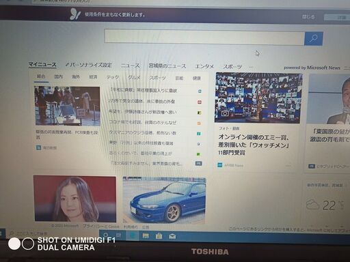Click into the Bing search text field
This screenshot has width=350, height=262.
(x=204, y=37)
